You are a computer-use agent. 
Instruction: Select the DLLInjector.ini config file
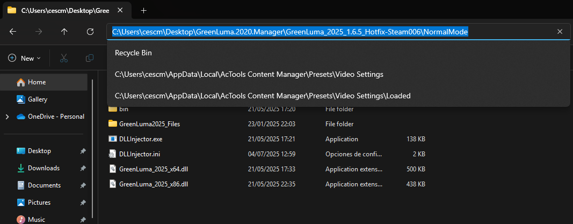click(x=139, y=154)
